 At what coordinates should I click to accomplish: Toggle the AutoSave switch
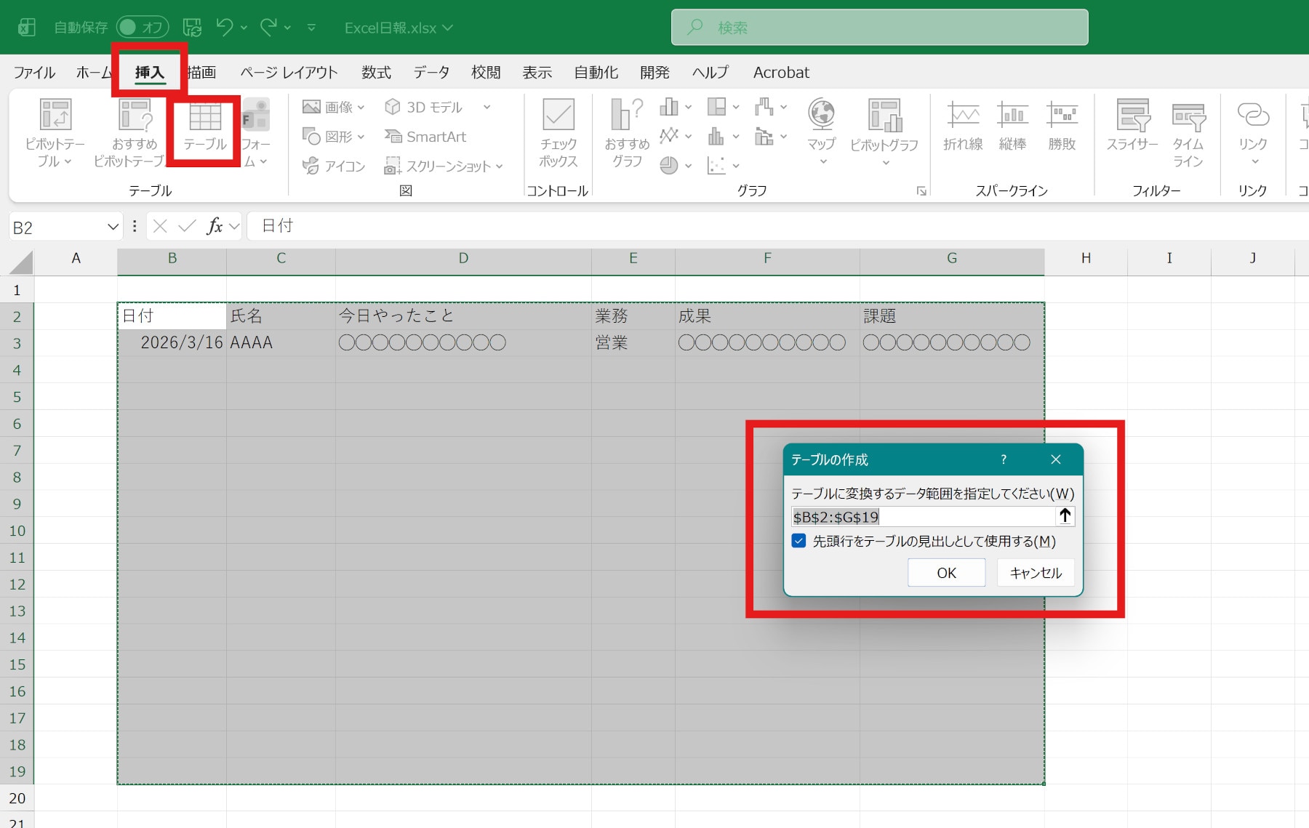point(141,28)
